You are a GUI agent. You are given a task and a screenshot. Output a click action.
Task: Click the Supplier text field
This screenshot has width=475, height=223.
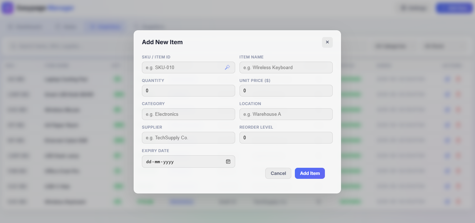click(x=188, y=138)
